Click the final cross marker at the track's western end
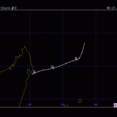This screenshot has height=117, width=117. [32, 74]
